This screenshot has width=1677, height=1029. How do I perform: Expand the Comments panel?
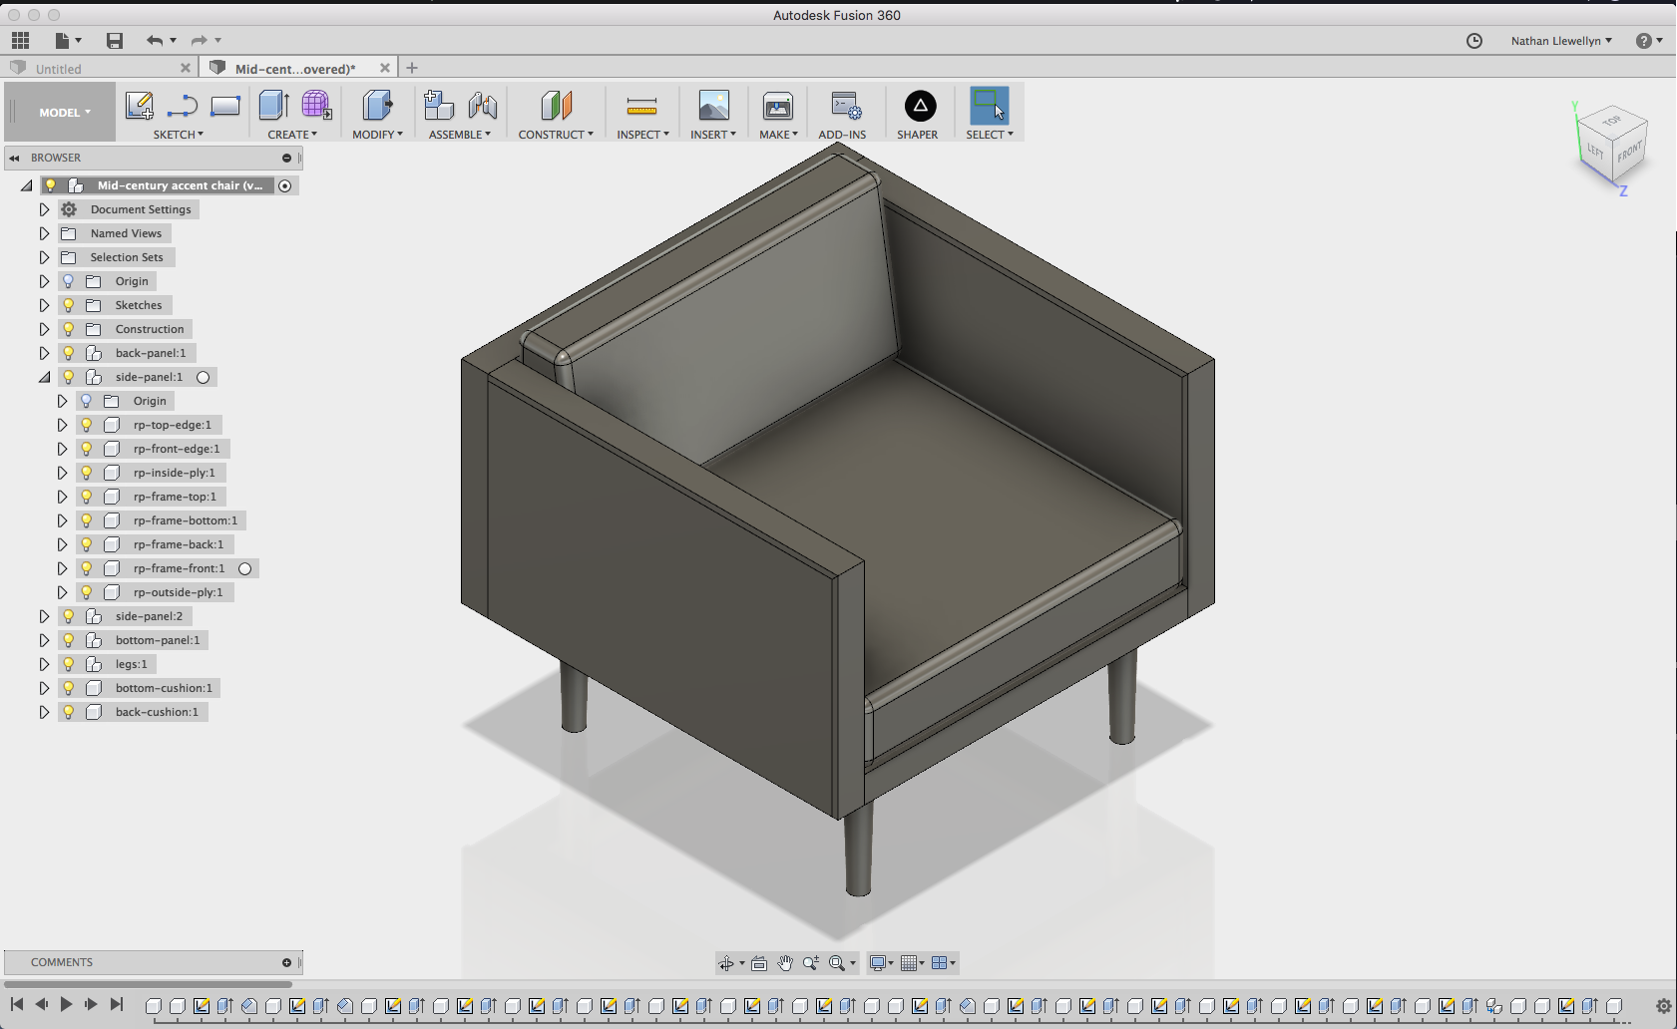click(286, 962)
